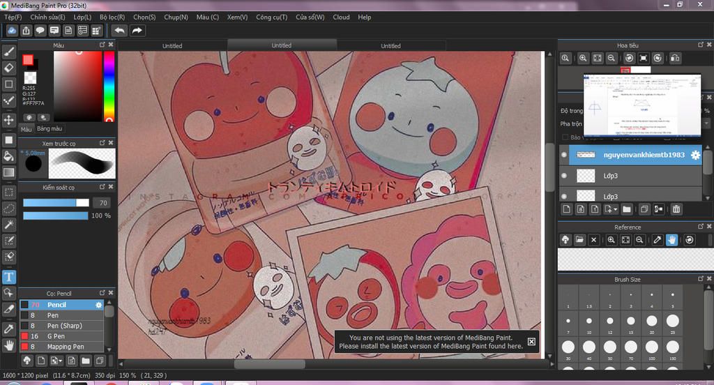Select the Magic Wand tool
The width and height of the screenshot is (714, 385).
click(8, 224)
